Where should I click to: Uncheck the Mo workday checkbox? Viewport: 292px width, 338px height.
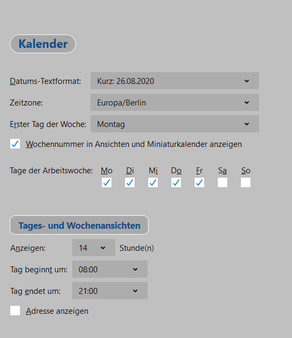[x=107, y=182]
